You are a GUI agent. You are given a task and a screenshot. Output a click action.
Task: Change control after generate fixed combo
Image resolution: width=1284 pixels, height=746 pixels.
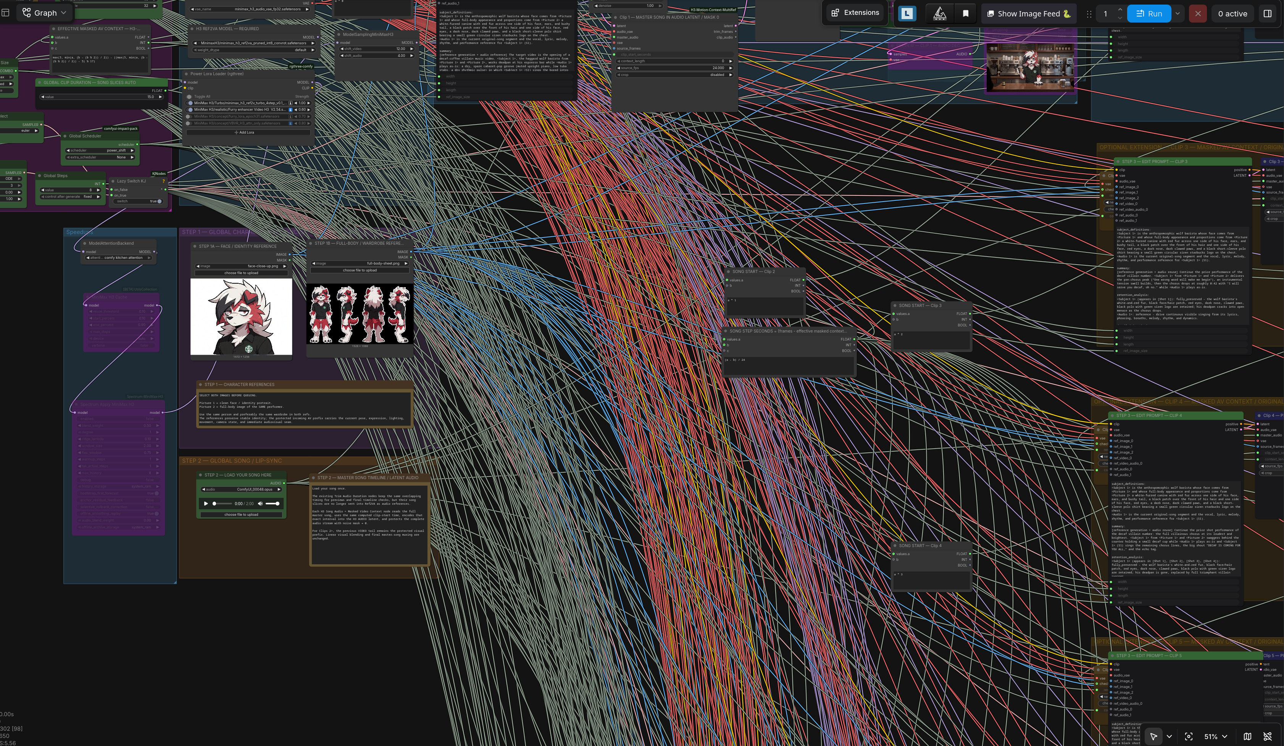tap(71, 197)
